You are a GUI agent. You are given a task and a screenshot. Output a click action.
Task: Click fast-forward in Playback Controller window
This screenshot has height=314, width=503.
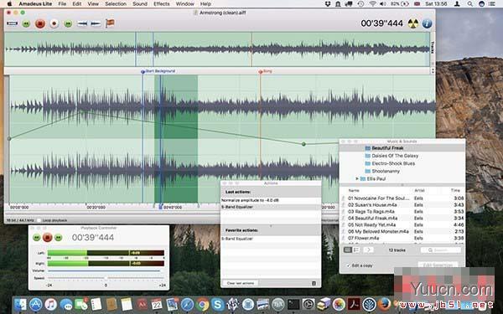pyautogui.click(x=58, y=238)
